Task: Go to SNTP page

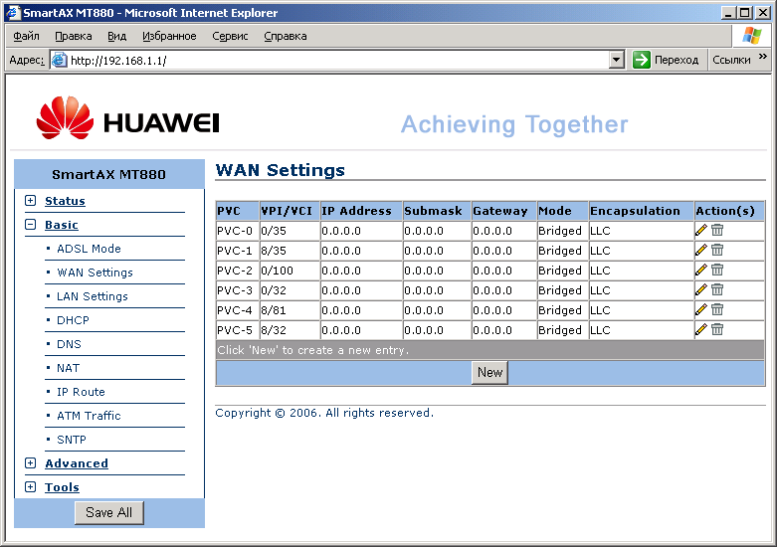Action: 72,439
